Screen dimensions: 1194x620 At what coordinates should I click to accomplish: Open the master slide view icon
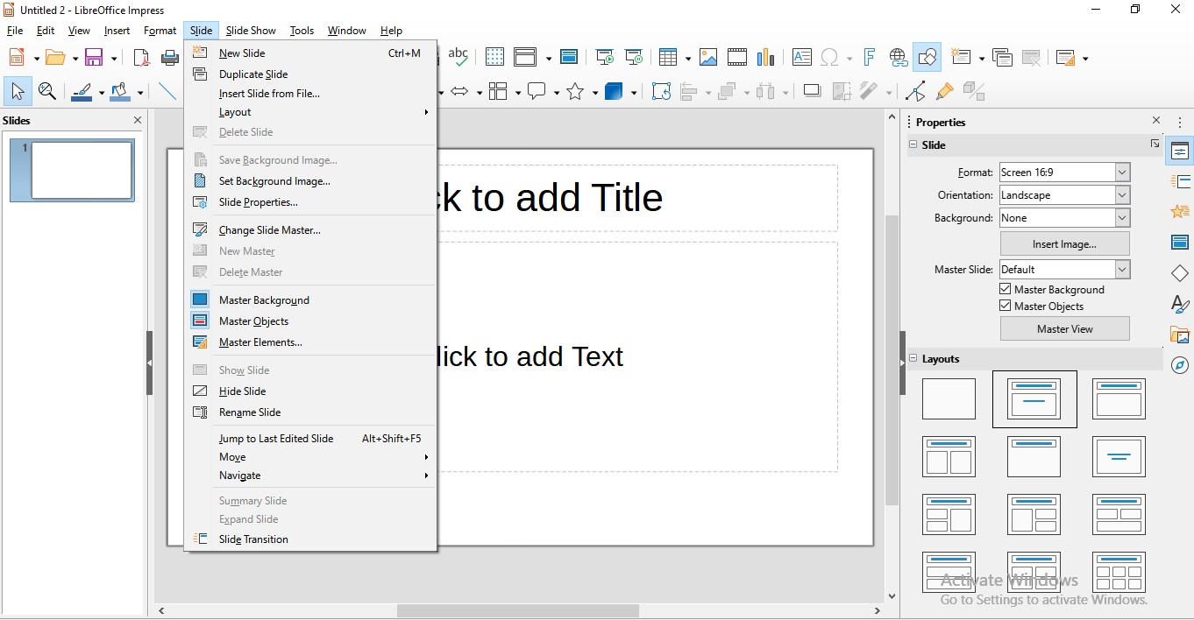pos(569,57)
